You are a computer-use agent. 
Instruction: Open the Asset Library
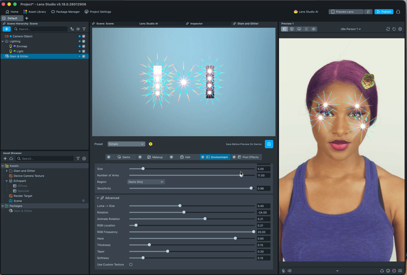34,12
